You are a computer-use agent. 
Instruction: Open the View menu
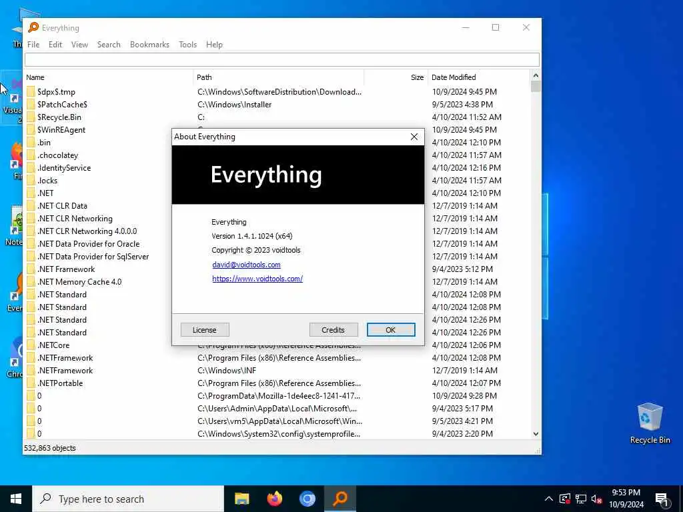point(80,45)
